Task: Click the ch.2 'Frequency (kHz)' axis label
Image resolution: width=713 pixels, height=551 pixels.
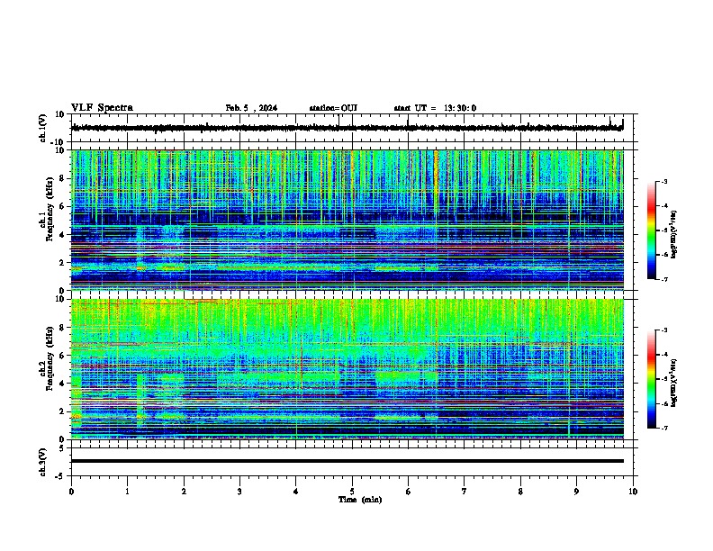Action: pyautogui.click(x=50, y=358)
